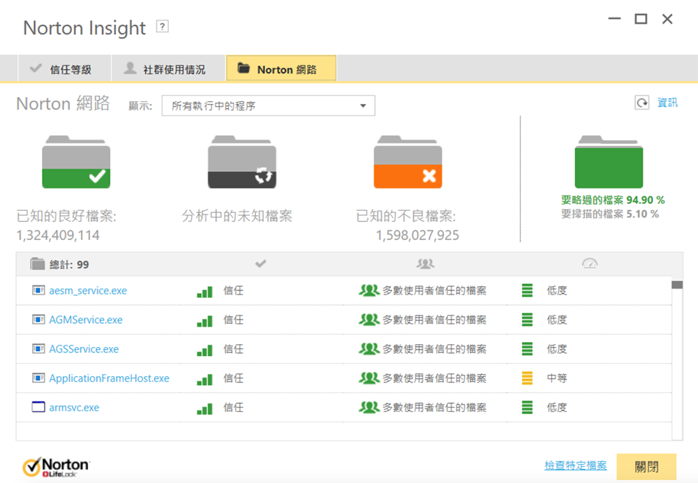This screenshot has height=483, width=698.
Task: Click 多數使用者信任的檔案 for AGMService.exe
Action: [x=434, y=320]
